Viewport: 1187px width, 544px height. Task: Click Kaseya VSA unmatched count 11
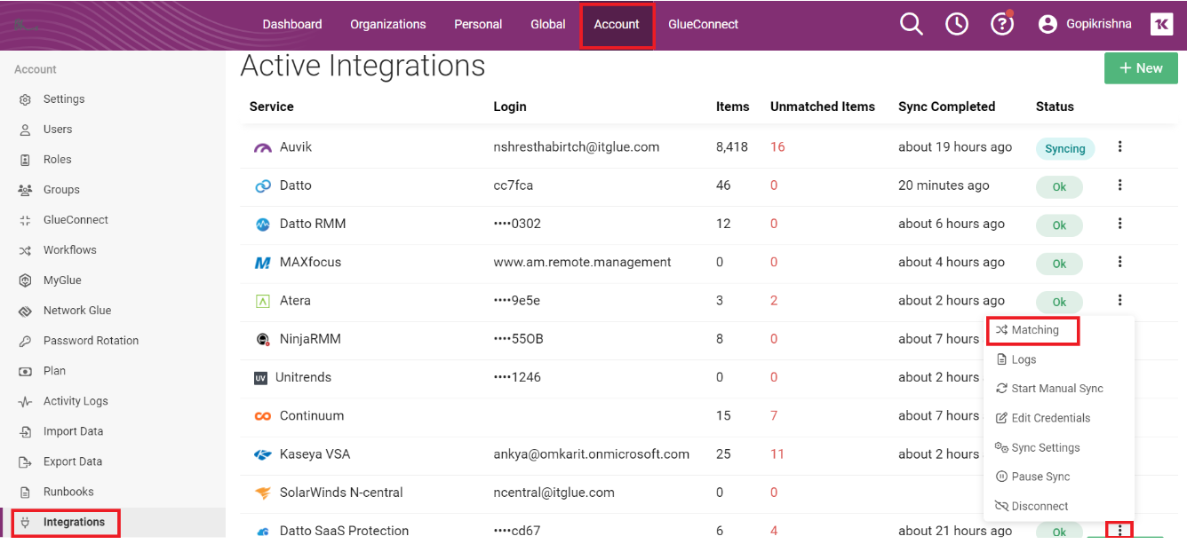point(777,454)
